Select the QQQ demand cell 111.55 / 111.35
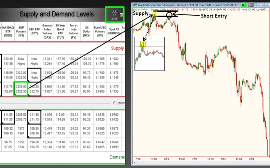270x168 pixels. coord(8,117)
